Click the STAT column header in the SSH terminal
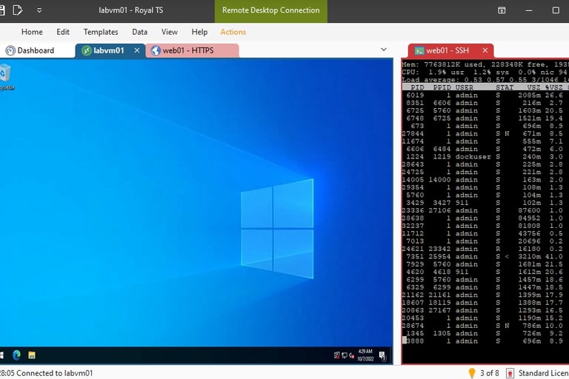Image resolution: width=569 pixels, height=379 pixels. coord(505,87)
